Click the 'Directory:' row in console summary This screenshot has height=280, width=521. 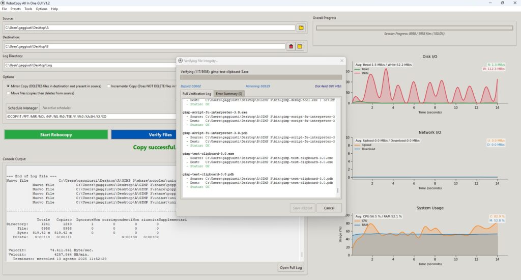[x=82, y=224]
